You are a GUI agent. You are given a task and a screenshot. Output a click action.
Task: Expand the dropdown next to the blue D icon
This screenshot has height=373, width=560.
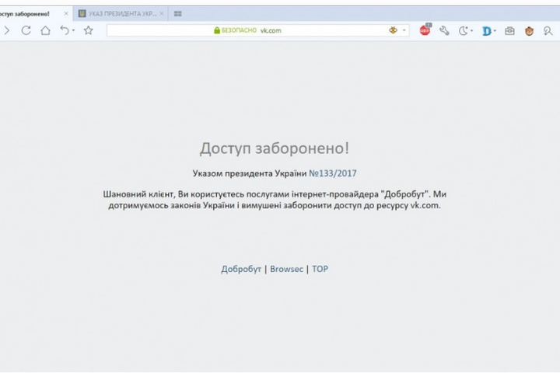click(x=495, y=31)
